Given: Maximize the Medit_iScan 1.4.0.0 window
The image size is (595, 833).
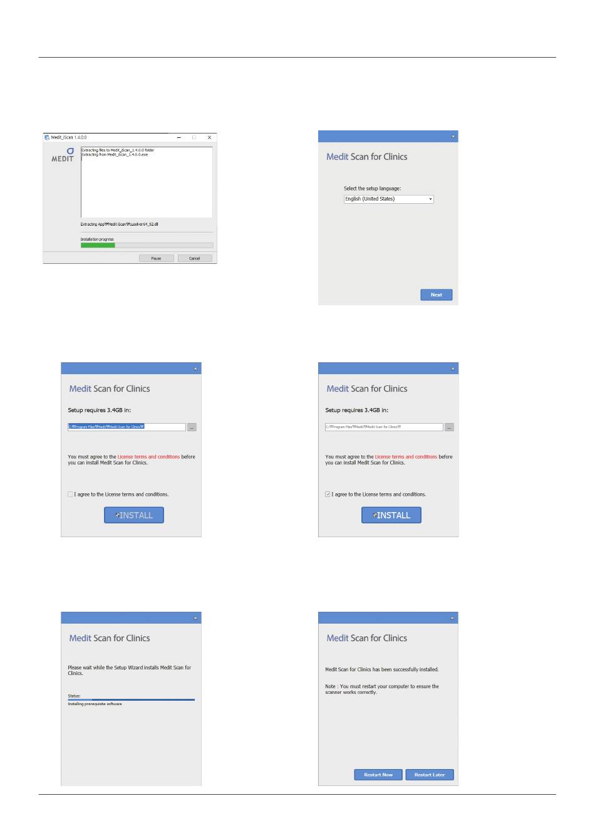Looking at the screenshot, I should point(194,137).
